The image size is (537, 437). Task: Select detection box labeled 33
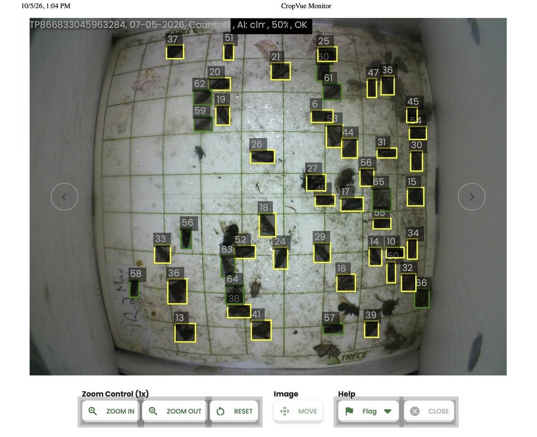point(162,254)
